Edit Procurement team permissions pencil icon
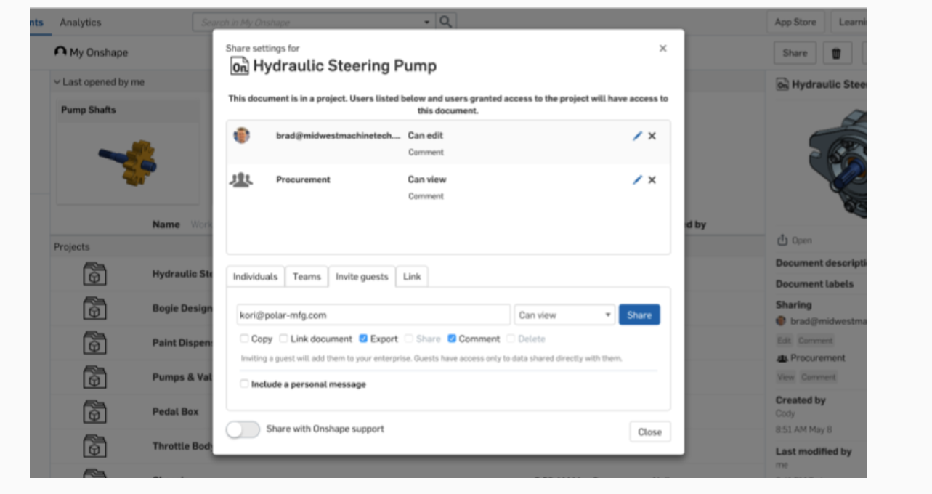 click(637, 179)
